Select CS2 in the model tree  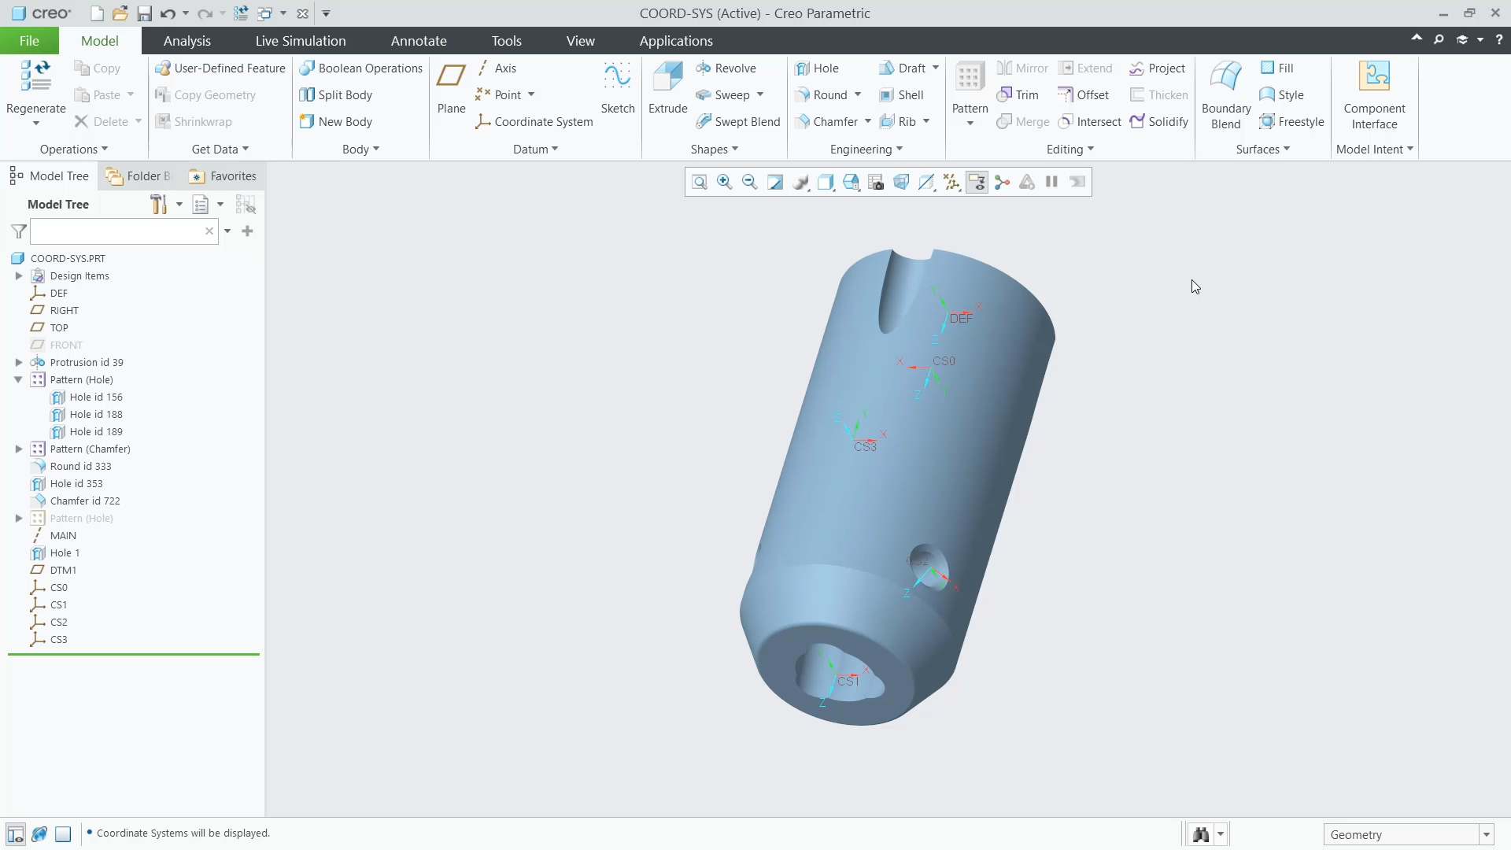pyautogui.click(x=59, y=622)
